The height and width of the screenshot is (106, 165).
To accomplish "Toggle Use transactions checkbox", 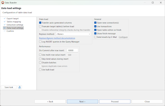I will [95, 26].
